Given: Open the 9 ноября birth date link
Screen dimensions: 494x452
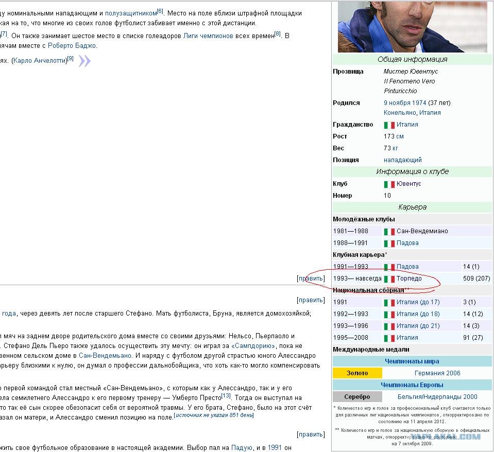Looking at the screenshot, I should pyautogui.click(x=397, y=103).
